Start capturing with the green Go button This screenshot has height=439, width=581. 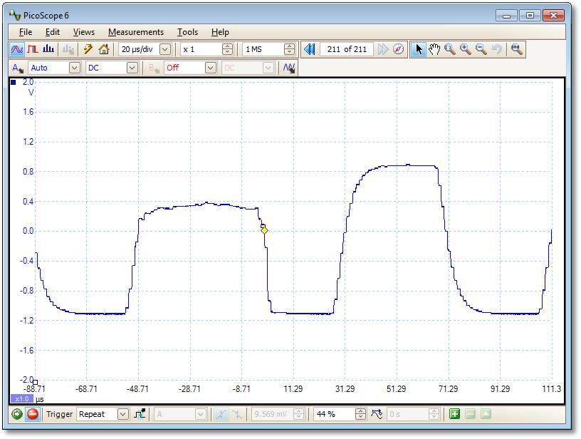click(16, 414)
